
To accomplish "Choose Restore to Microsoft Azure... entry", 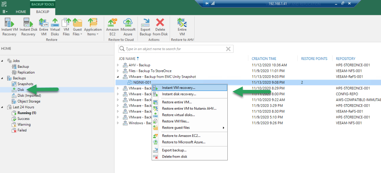I will pyautogui.click(x=189, y=142).
